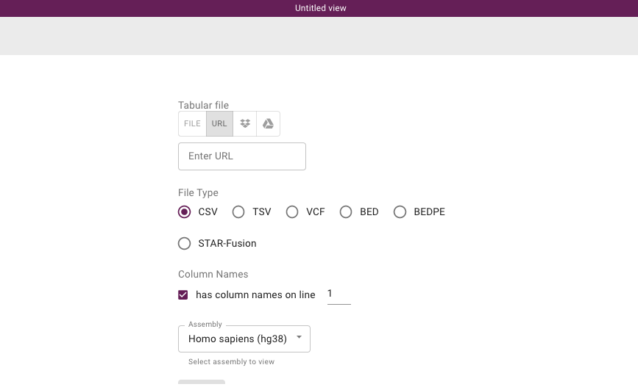This screenshot has width=638, height=387.
Task: Select the Google Drive file source icon
Action: [268, 123]
